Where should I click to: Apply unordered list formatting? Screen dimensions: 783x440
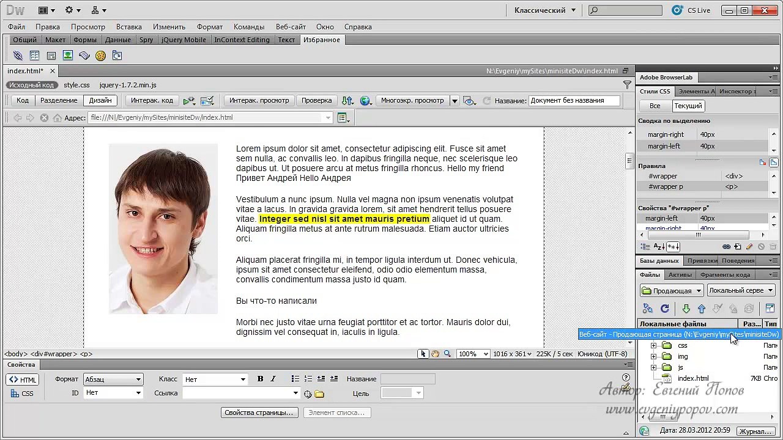[295, 379]
